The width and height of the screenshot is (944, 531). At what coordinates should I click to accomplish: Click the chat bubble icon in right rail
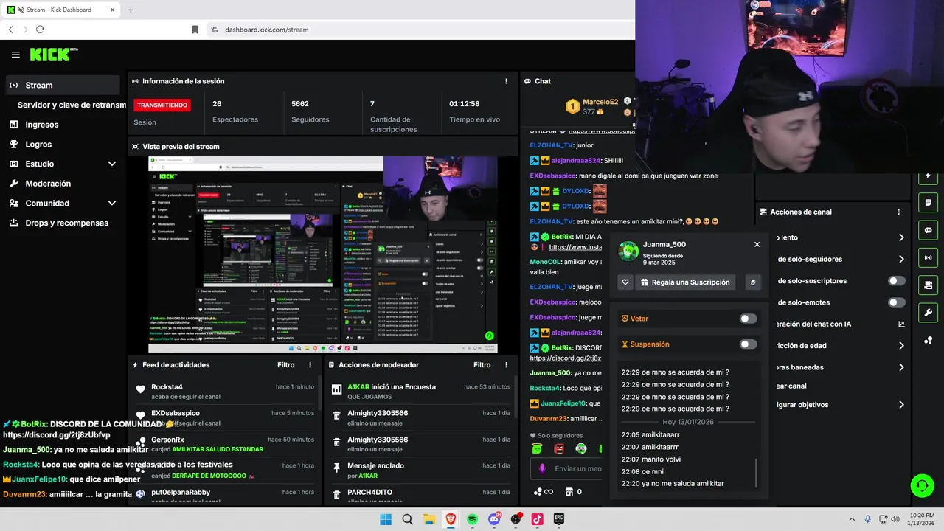[x=928, y=230]
